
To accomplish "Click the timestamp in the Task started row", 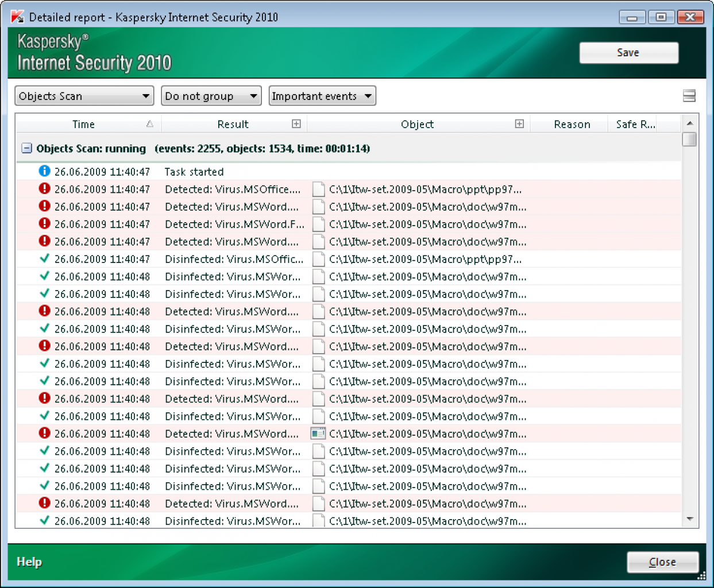I will pos(102,172).
